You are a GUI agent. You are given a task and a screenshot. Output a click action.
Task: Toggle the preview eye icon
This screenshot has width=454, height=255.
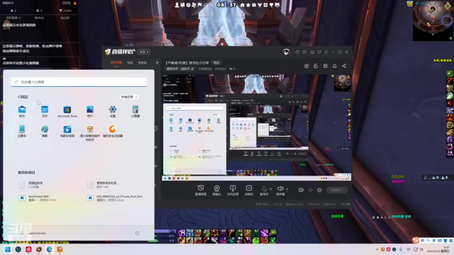point(310,190)
